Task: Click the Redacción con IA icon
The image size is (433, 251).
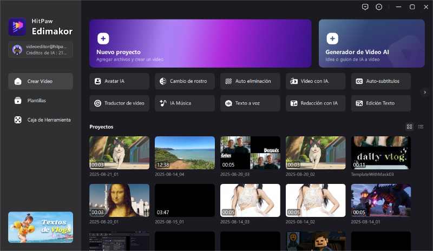Action: click(294, 103)
